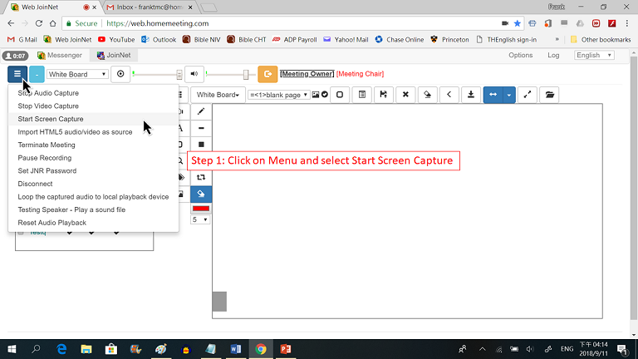638x359 pixels.
Task: Click the download icon in whiteboard toolbar
Action: click(471, 95)
